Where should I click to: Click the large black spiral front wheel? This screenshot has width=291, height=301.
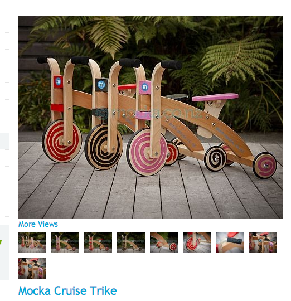104,147
